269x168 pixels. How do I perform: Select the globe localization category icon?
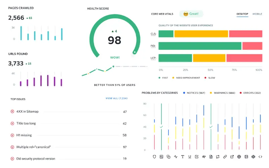click(x=239, y=157)
